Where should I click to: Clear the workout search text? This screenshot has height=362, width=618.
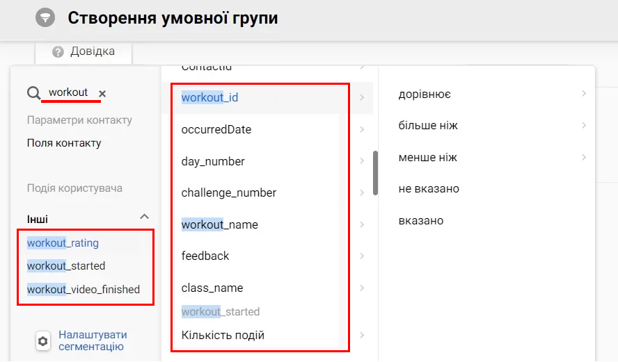(x=102, y=94)
